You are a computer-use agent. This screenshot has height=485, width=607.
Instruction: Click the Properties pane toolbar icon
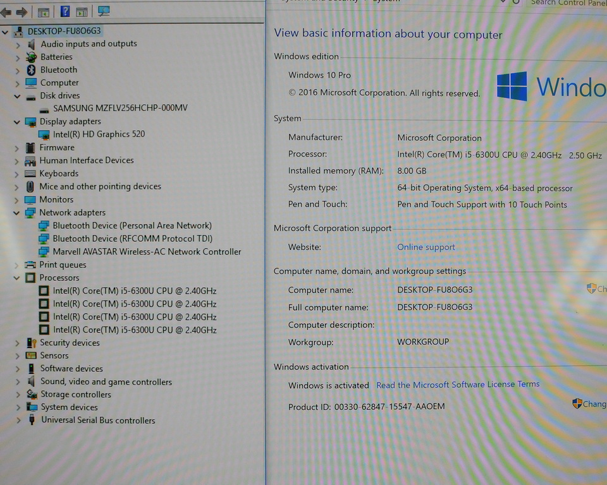(x=82, y=13)
